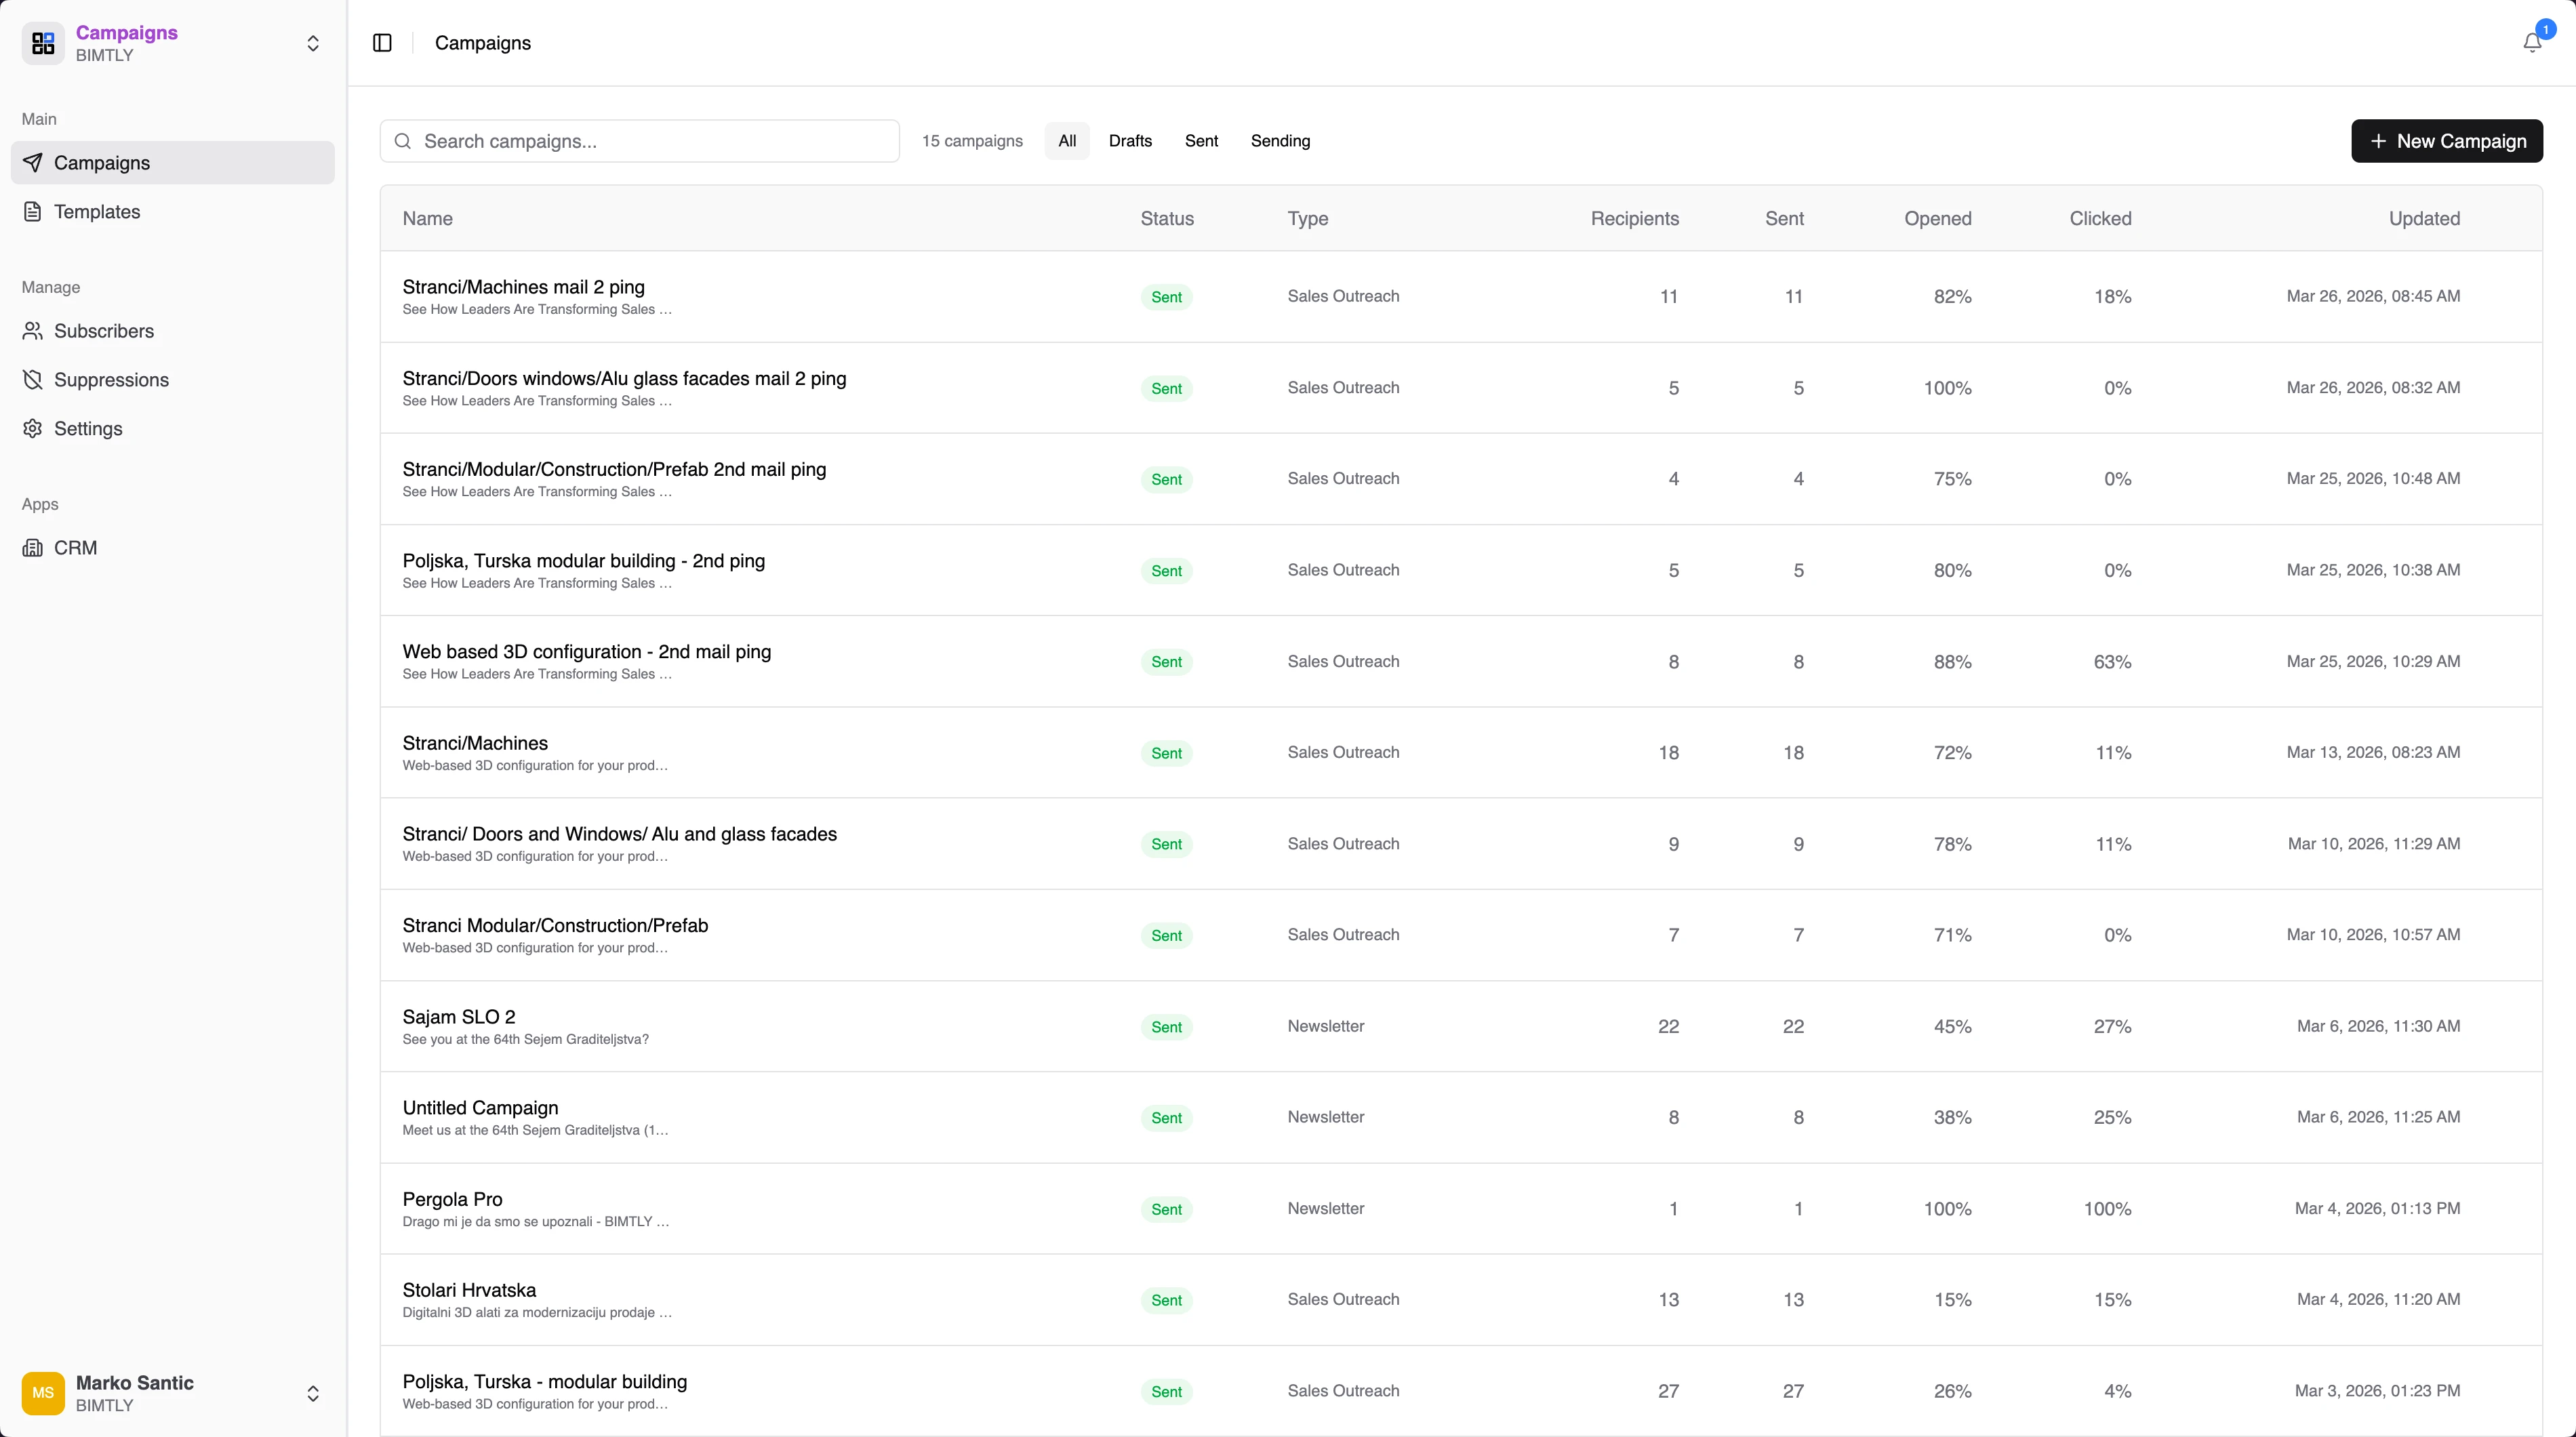The height and width of the screenshot is (1437, 2576).
Task: Click the Updated column header to sort
Action: 2424,219
